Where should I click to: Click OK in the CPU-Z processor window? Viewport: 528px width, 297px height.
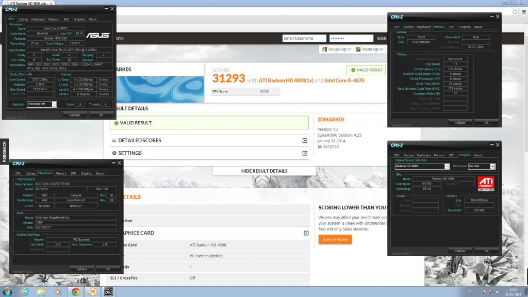point(101,115)
